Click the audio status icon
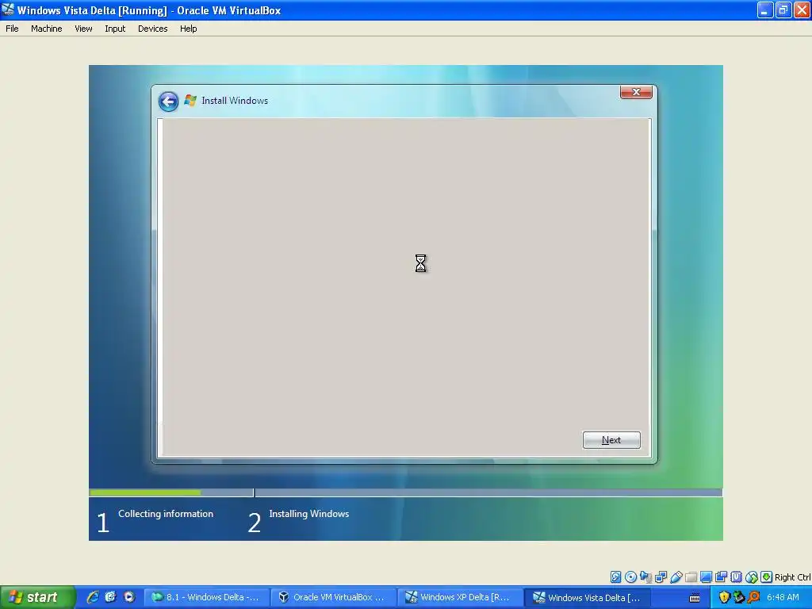812x609 pixels. point(645,577)
